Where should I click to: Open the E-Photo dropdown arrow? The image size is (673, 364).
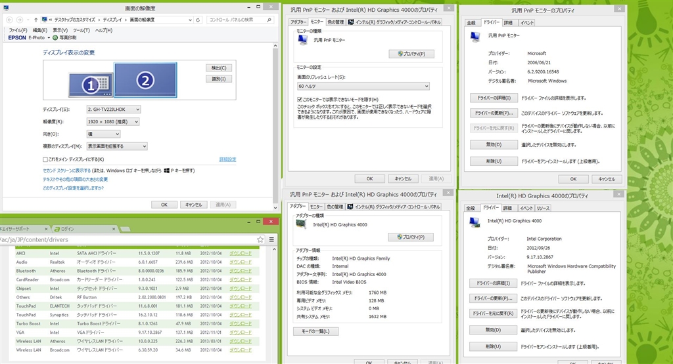[49, 37]
